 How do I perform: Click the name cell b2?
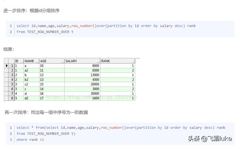31,80
